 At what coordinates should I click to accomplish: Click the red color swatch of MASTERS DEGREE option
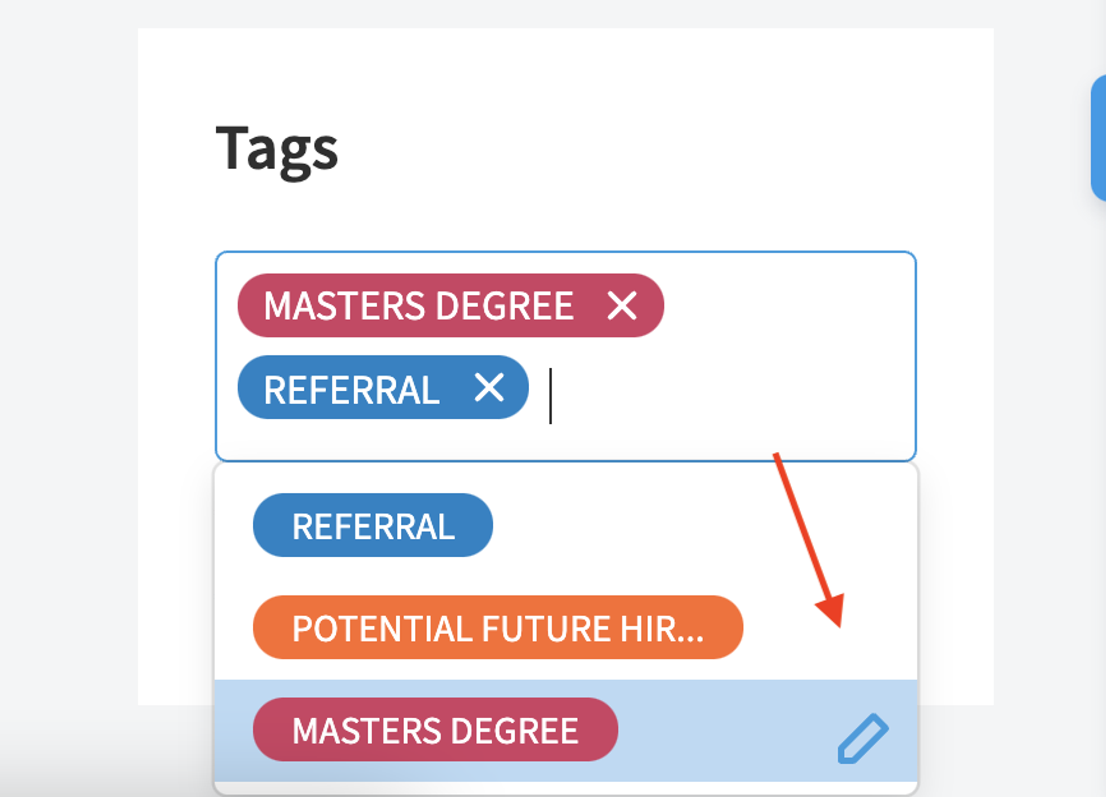pyautogui.click(x=435, y=730)
